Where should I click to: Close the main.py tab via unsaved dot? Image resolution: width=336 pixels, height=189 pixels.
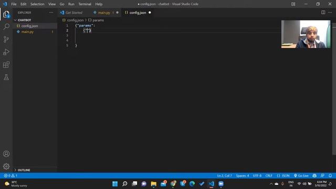(x=117, y=13)
